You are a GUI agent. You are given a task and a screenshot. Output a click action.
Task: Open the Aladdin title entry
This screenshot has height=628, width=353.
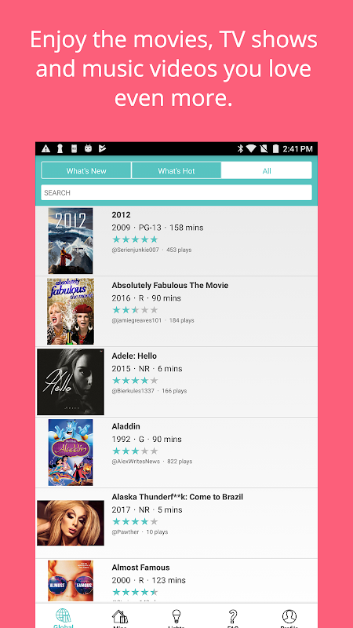[126, 426]
